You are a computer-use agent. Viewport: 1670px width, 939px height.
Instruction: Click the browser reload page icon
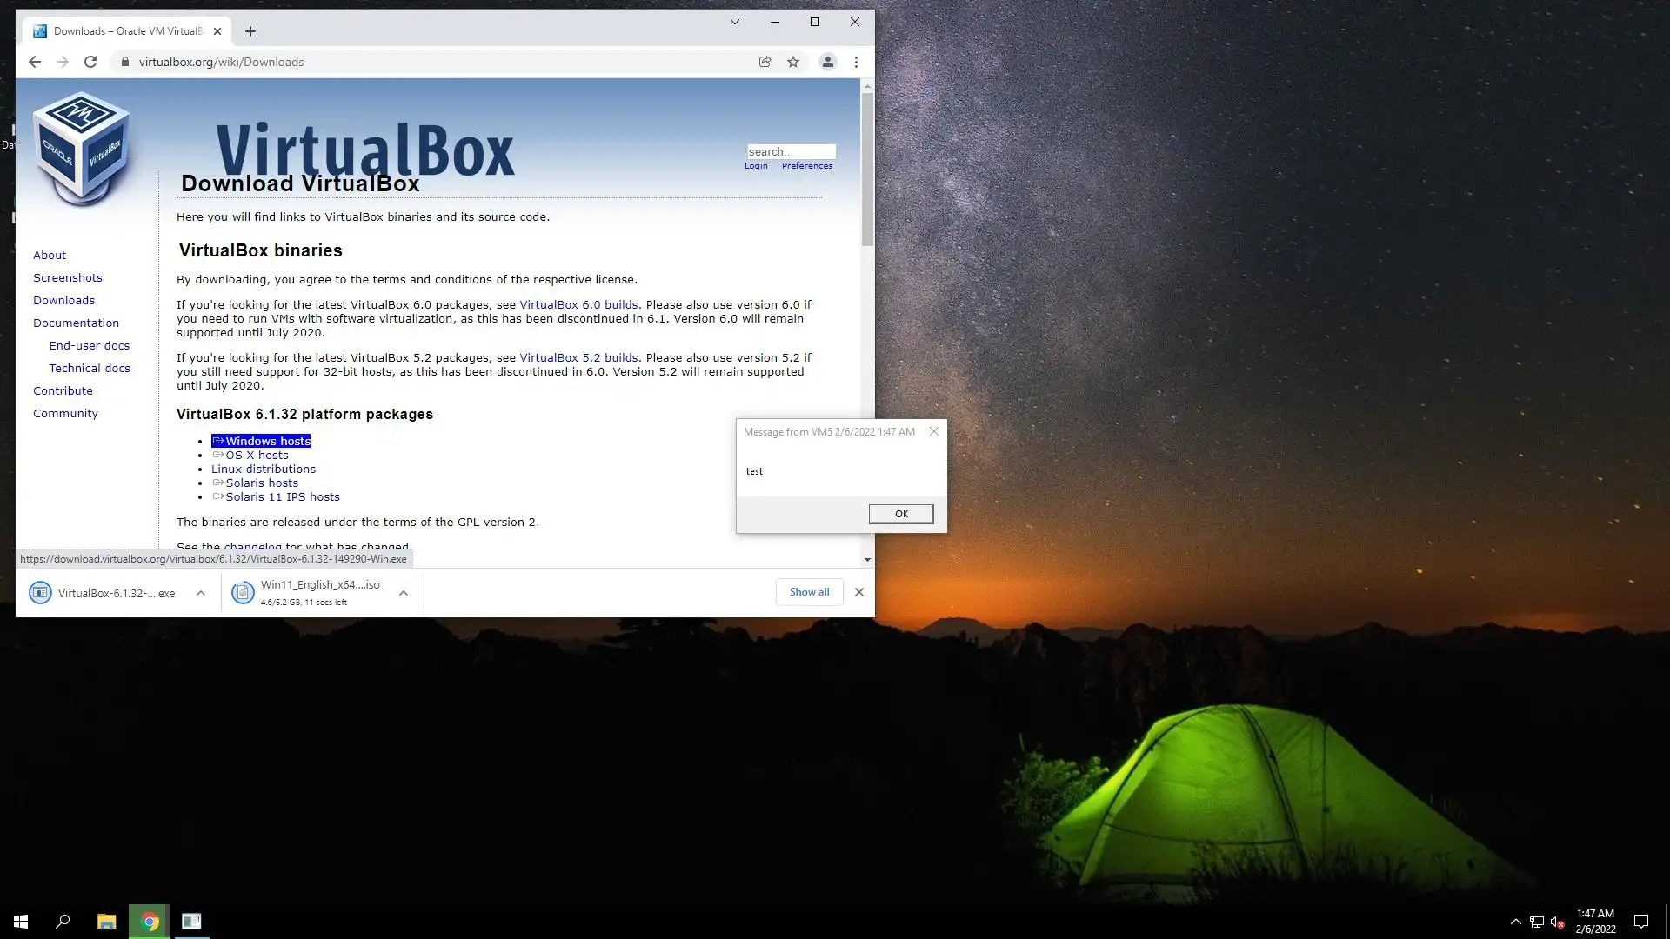click(x=90, y=62)
